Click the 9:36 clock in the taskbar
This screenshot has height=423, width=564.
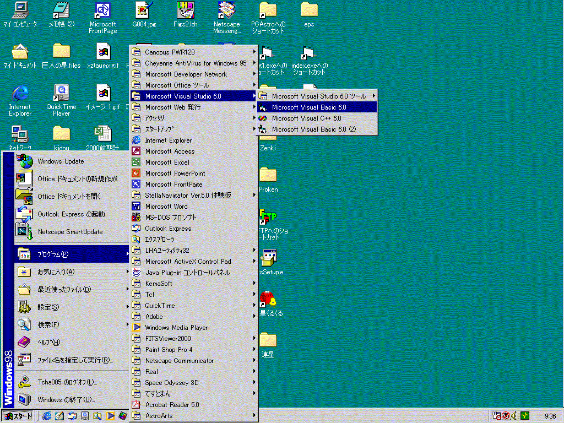pos(550,416)
